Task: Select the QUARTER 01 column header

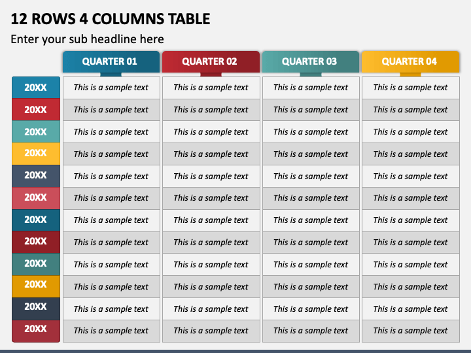Action: (x=111, y=61)
